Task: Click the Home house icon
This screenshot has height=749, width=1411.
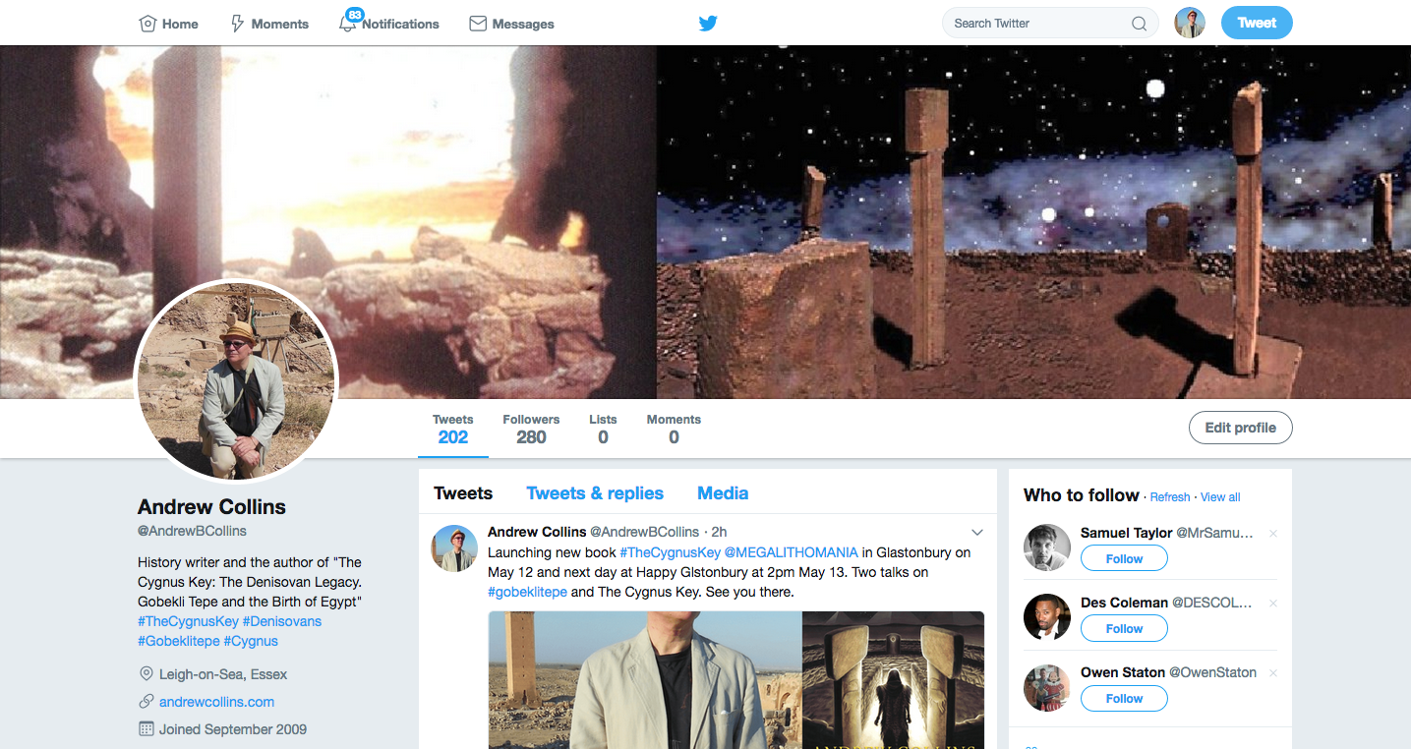Action: click(147, 24)
